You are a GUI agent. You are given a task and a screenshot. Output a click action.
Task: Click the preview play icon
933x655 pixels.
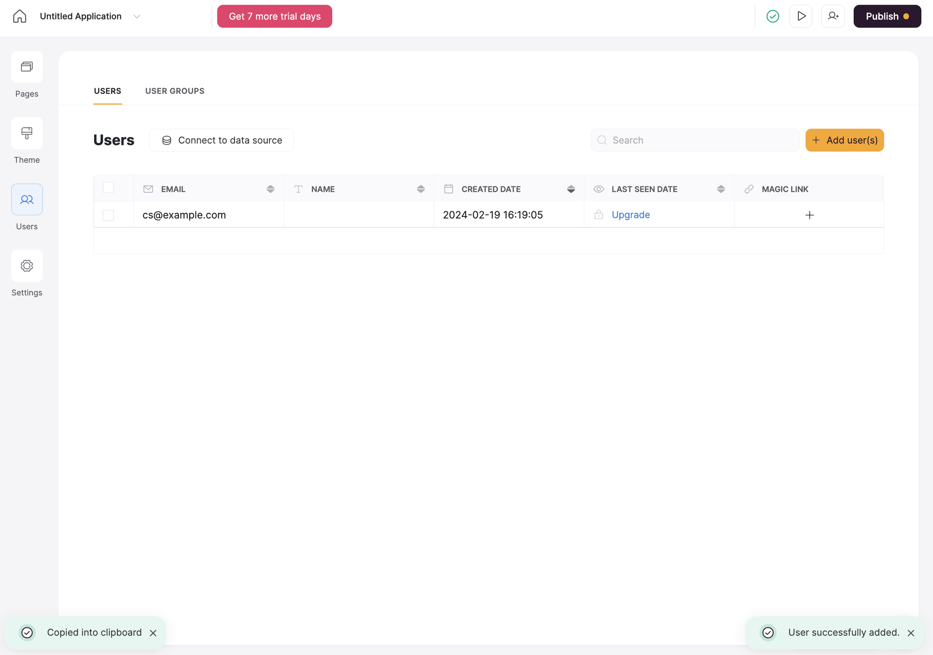(801, 16)
